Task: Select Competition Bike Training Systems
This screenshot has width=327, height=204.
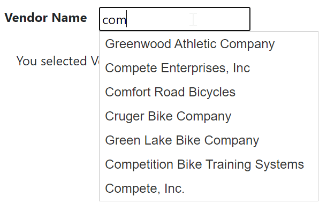Action: [x=209, y=164]
